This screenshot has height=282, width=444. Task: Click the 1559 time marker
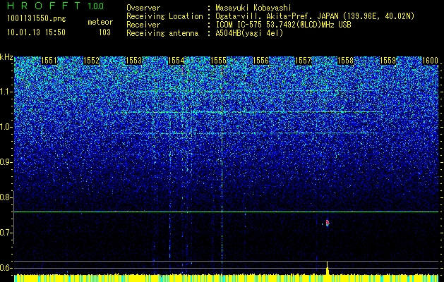click(x=388, y=61)
